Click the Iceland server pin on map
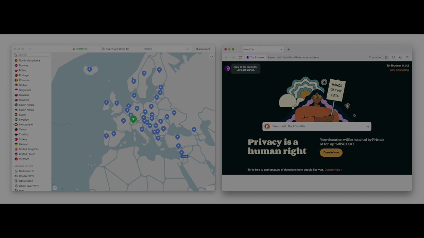This screenshot has height=238, width=424. pos(89,69)
